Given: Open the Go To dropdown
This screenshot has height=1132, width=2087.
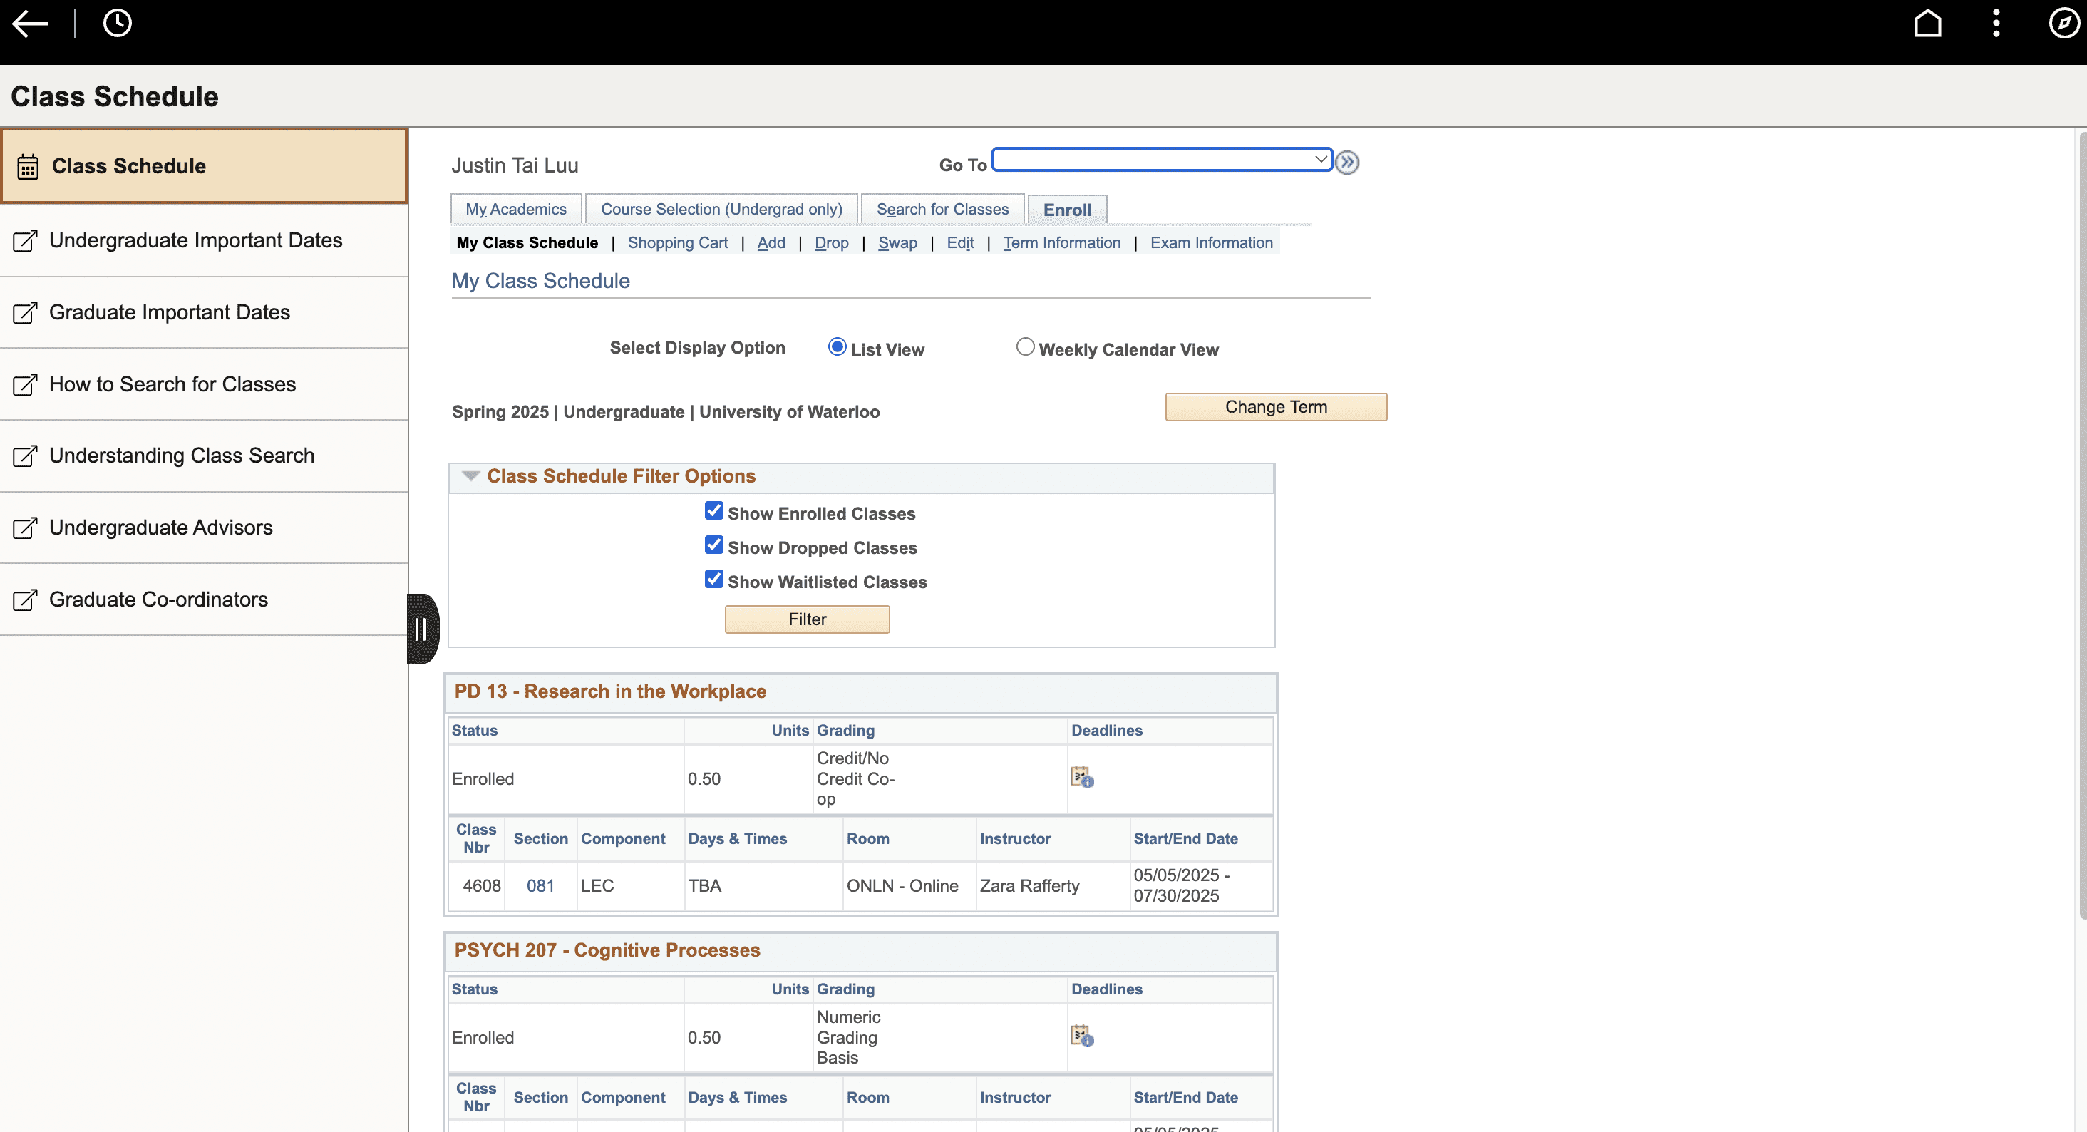Looking at the screenshot, I should (x=1162, y=160).
